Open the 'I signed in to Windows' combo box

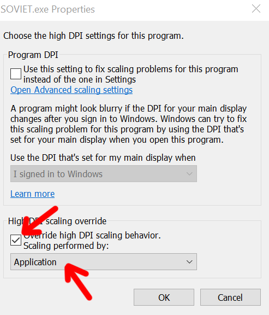tap(104, 174)
